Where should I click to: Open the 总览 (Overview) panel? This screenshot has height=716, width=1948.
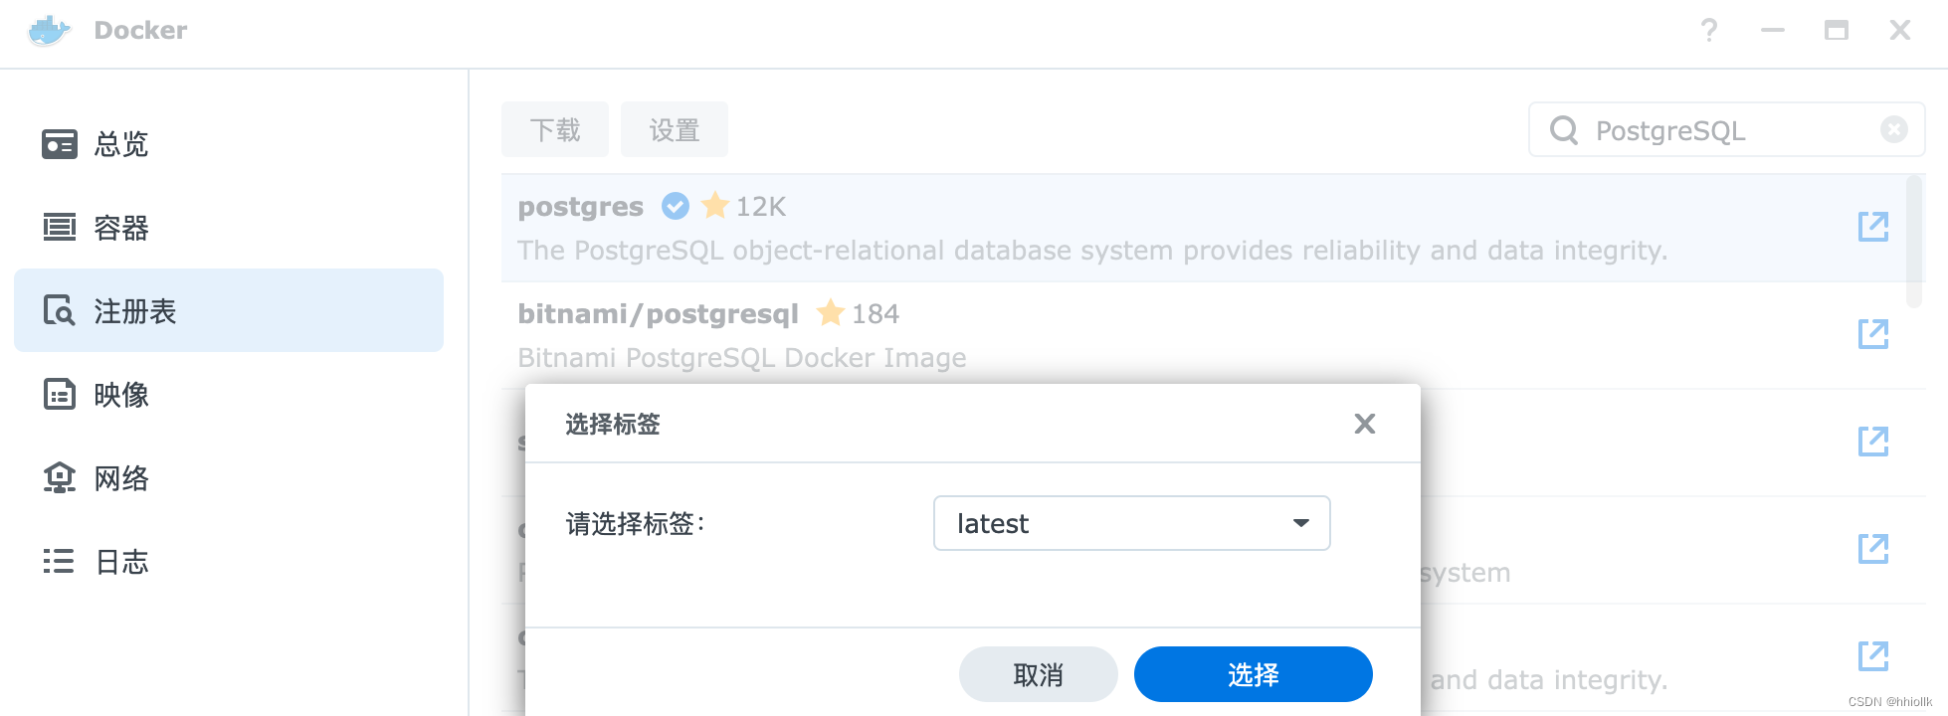tap(119, 144)
